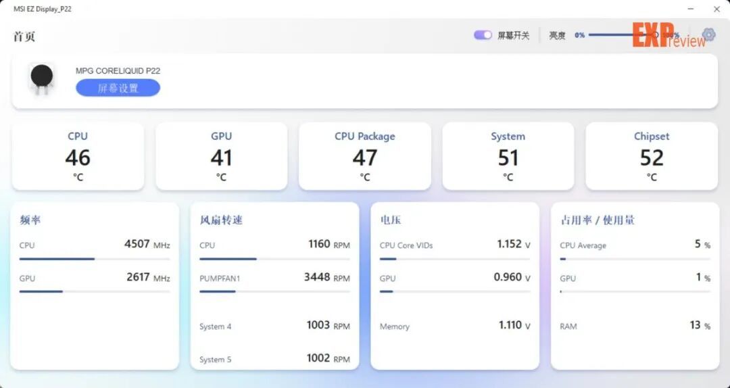Click the 13 % RAM value
Viewport: 730px width, 388px height.
(700, 325)
